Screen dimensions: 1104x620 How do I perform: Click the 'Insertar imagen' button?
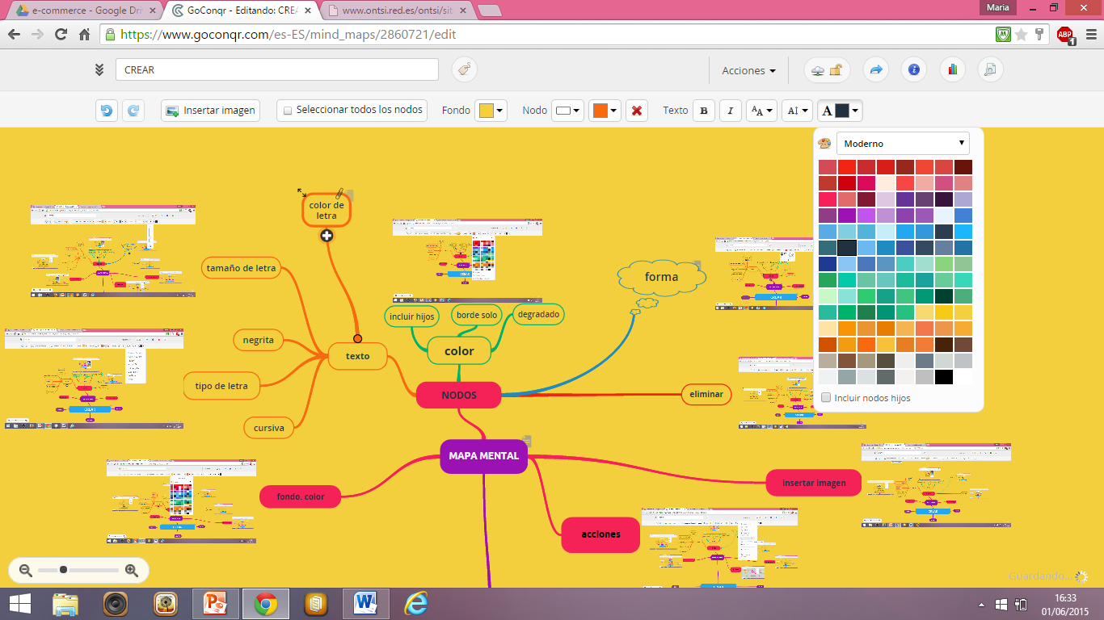(x=211, y=111)
